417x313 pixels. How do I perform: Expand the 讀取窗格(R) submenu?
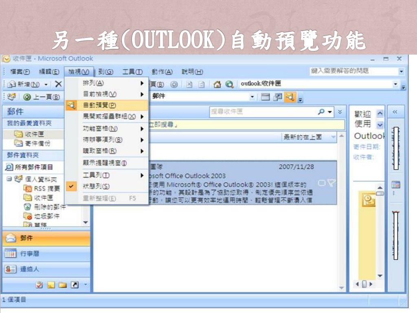(x=107, y=151)
